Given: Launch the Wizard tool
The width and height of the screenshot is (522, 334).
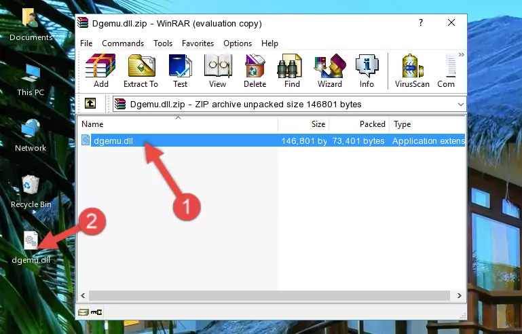Looking at the screenshot, I should tap(330, 71).
